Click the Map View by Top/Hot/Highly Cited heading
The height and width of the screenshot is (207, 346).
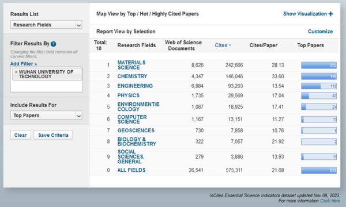click(x=148, y=14)
